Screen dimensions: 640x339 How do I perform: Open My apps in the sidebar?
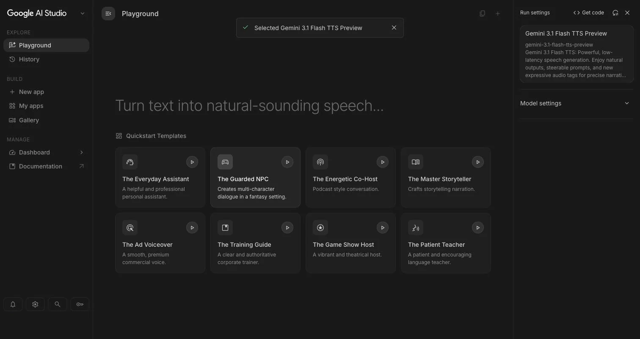[x=46, y=106]
